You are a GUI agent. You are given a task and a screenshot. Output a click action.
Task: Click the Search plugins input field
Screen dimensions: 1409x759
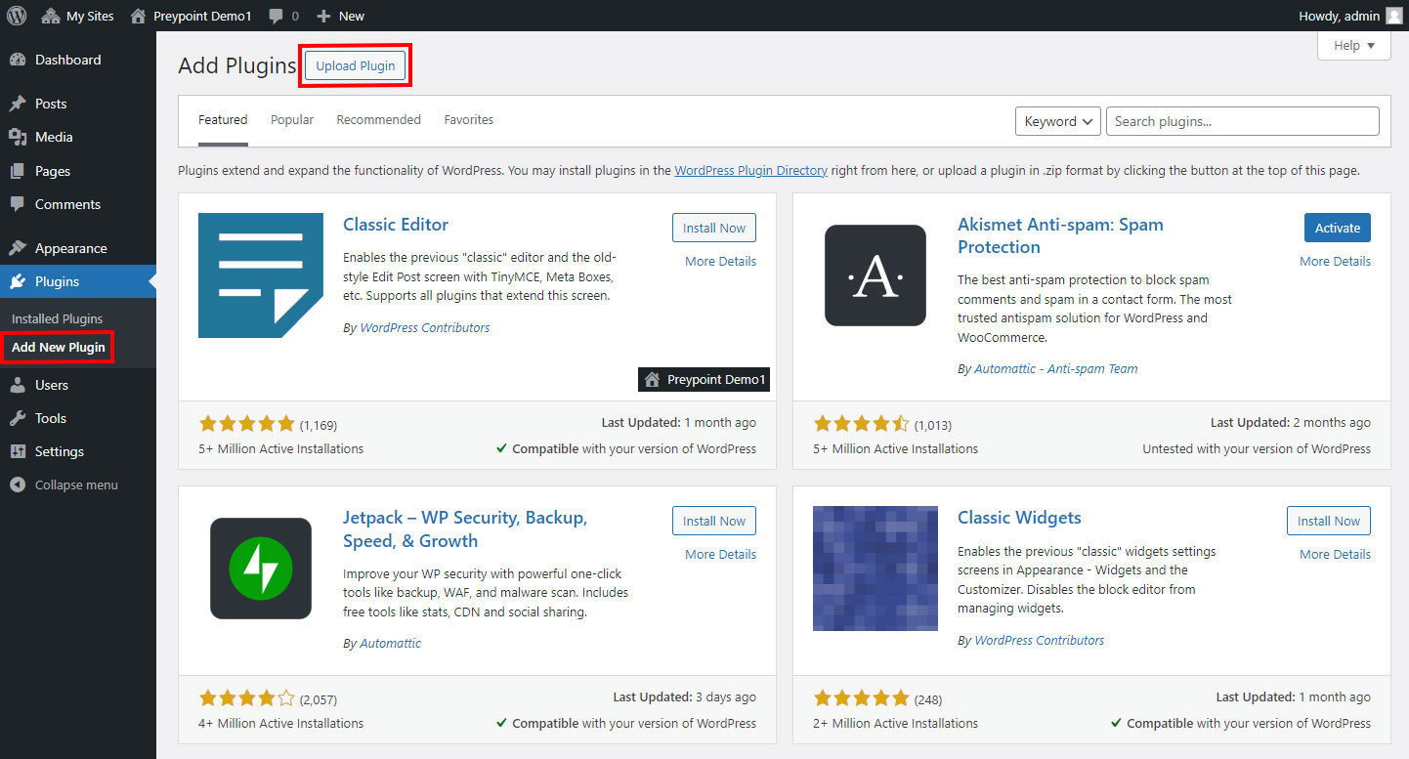pos(1242,121)
